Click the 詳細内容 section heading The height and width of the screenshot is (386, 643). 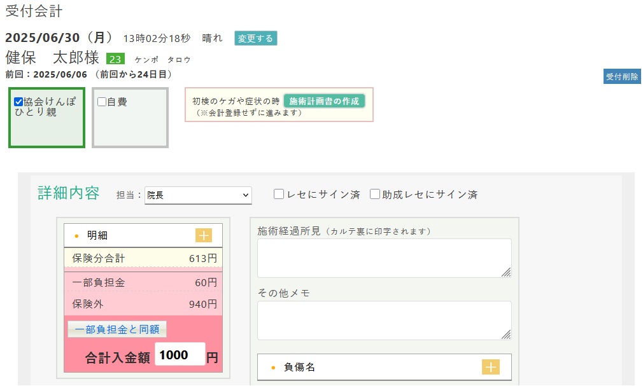[x=67, y=194]
